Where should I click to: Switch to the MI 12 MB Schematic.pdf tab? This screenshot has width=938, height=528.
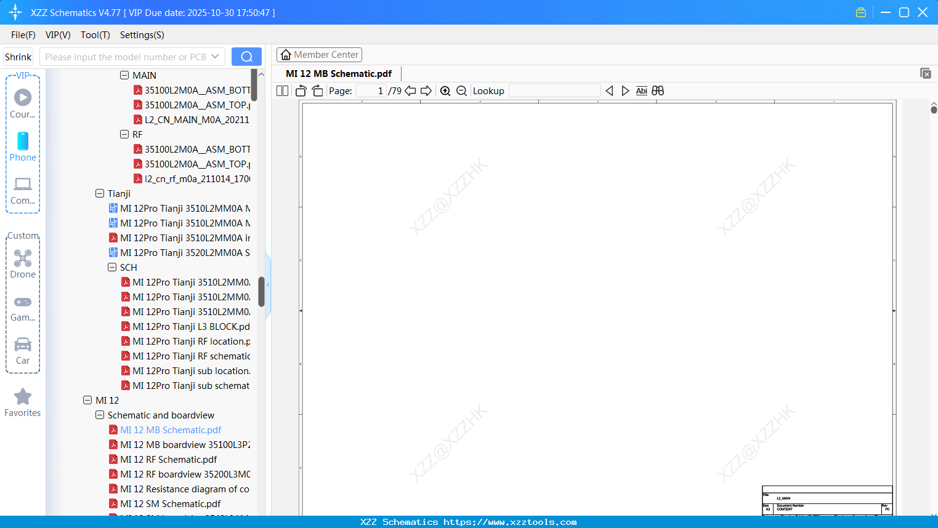(339, 73)
